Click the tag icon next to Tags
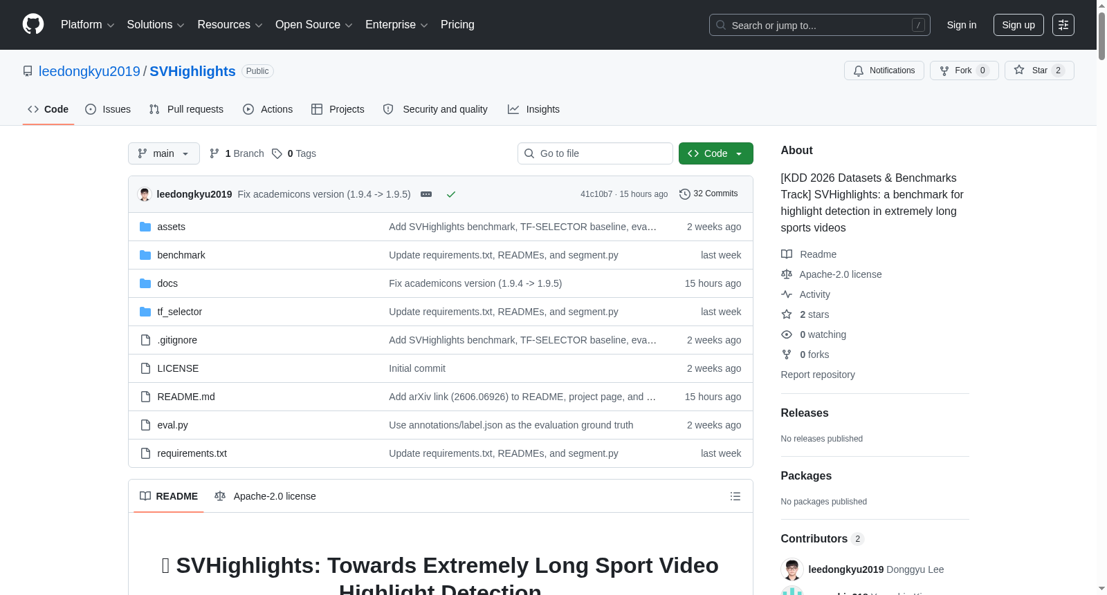1107x595 pixels. tap(277, 153)
